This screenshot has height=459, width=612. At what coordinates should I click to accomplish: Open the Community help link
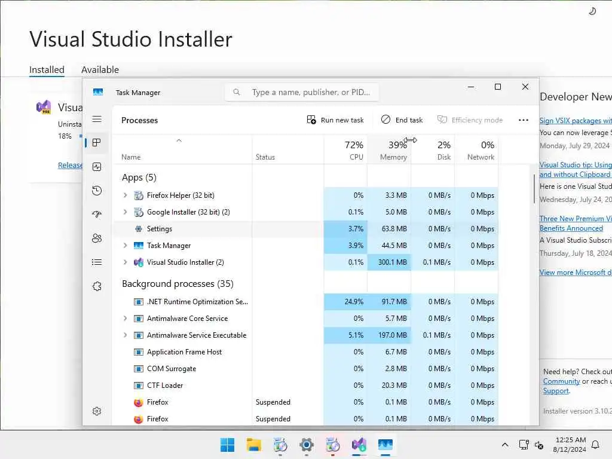561,381
